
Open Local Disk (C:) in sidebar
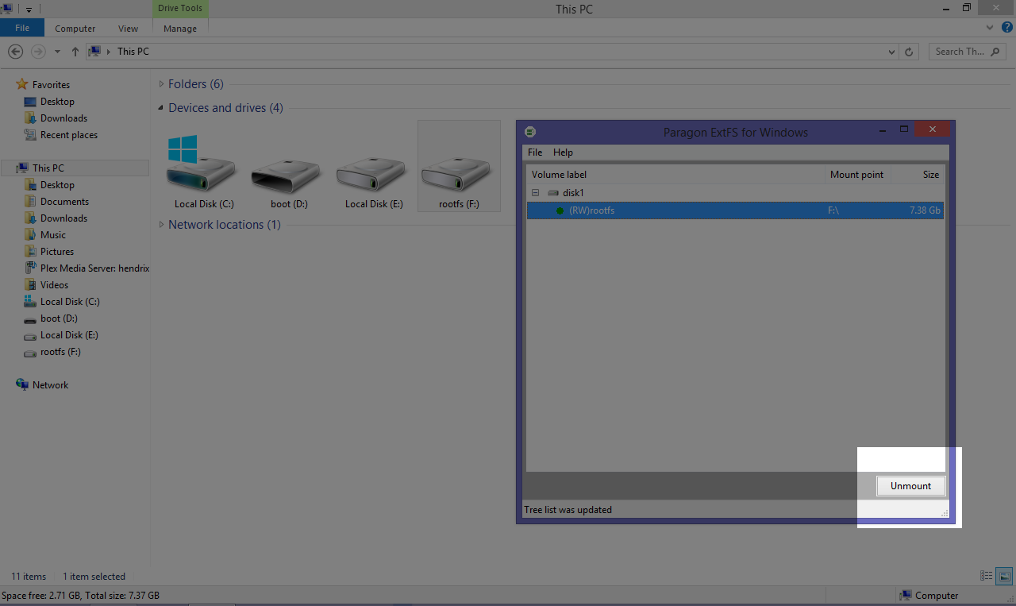[x=70, y=302]
